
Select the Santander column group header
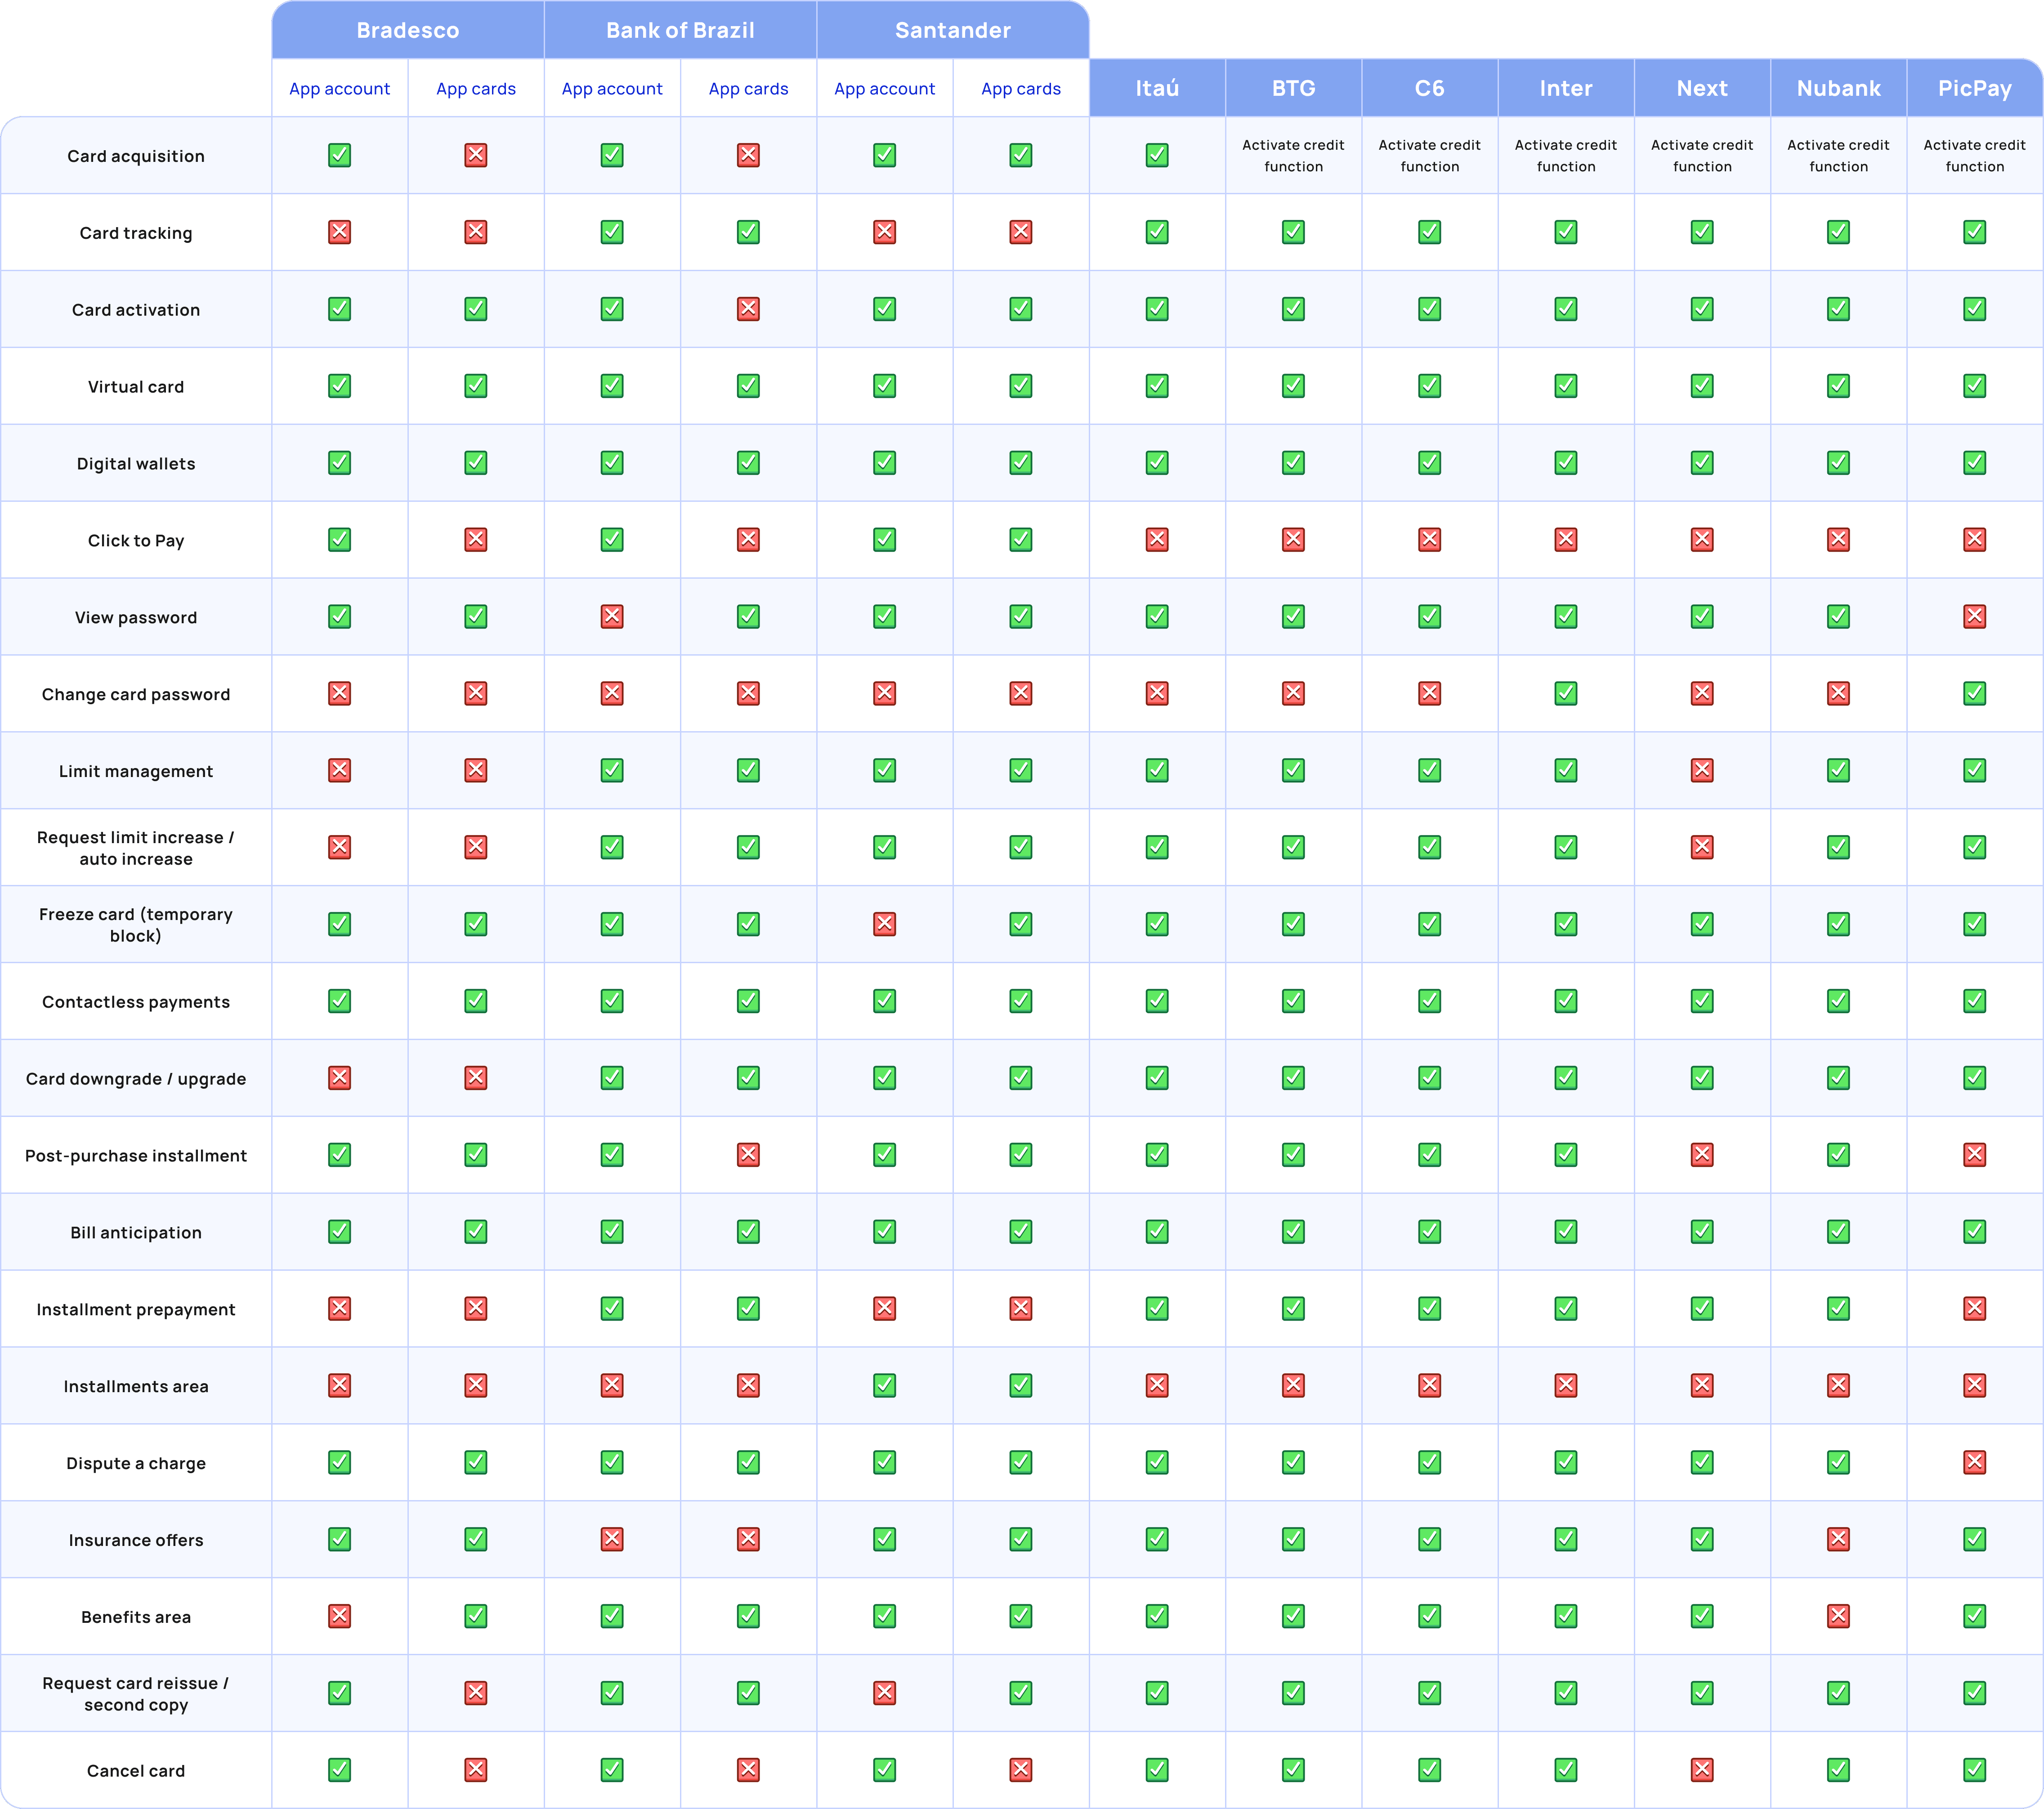pyautogui.click(x=953, y=30)
